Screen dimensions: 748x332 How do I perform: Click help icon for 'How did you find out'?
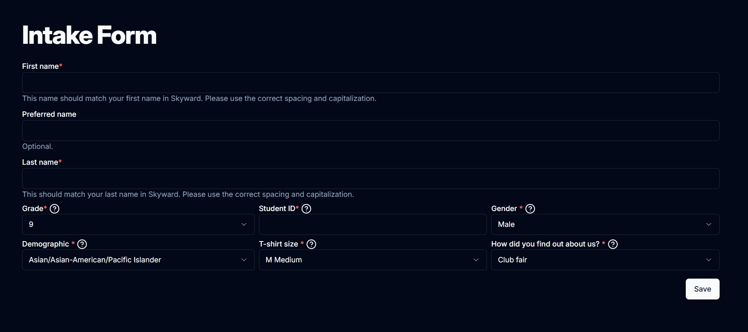tap(613, 244)
